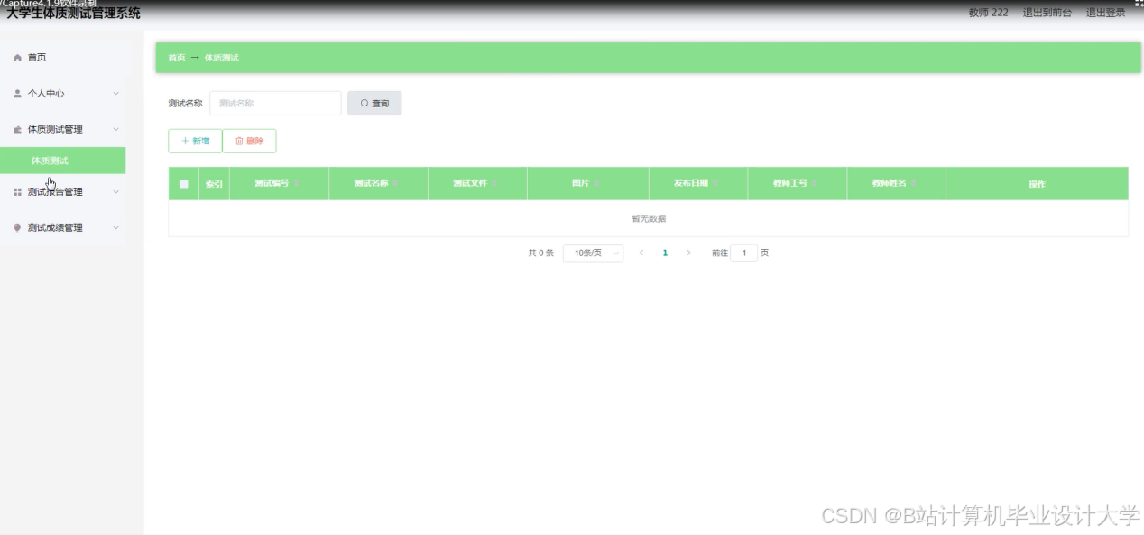Go to previous page arrow
Image resolution: width=1144 pixels, height=535 pixels.
coord(641,254)
